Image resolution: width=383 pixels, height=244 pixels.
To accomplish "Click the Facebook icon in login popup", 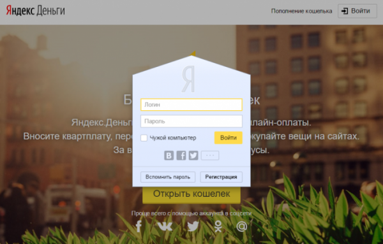I will click(181, 155).
